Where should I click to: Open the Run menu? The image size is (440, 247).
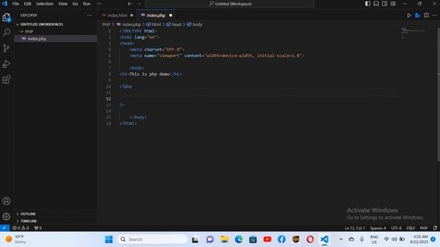click(x=87, y=3)
